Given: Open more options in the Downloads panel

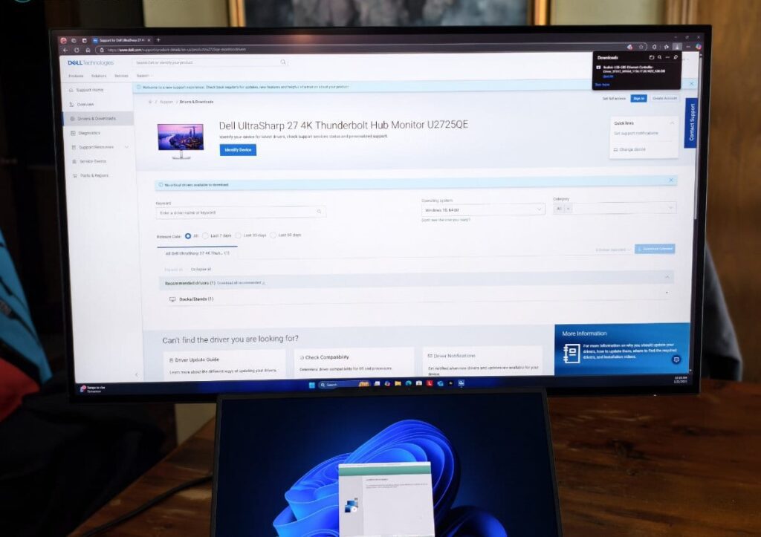Looking at the screenshot, I should tap(667, 57).
